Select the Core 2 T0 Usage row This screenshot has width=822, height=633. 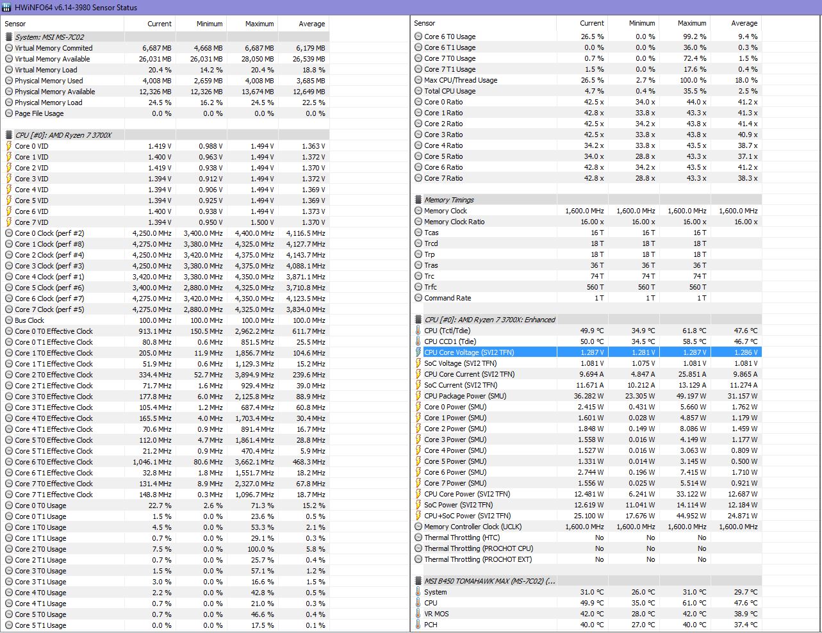[x=166, y=549]
